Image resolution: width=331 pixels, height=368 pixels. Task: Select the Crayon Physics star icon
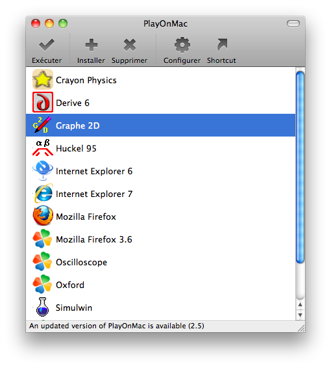point(43,79)
